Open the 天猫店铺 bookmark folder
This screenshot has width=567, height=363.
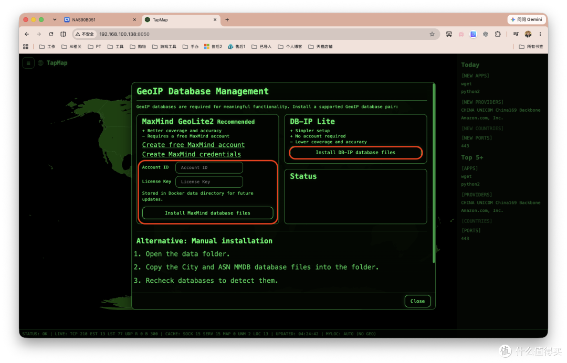click(x=320, y=47)
